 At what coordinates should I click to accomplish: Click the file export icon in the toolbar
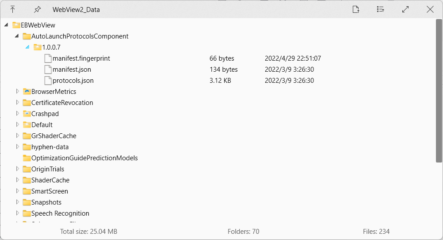coord(356,9)
